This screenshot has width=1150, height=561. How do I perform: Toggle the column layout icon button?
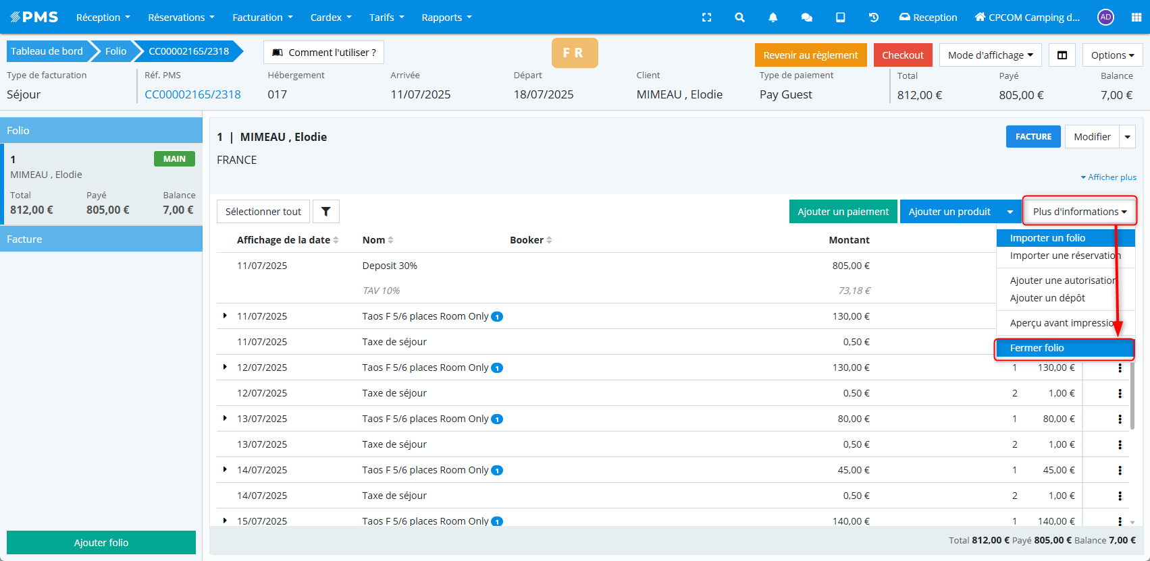1062,55
